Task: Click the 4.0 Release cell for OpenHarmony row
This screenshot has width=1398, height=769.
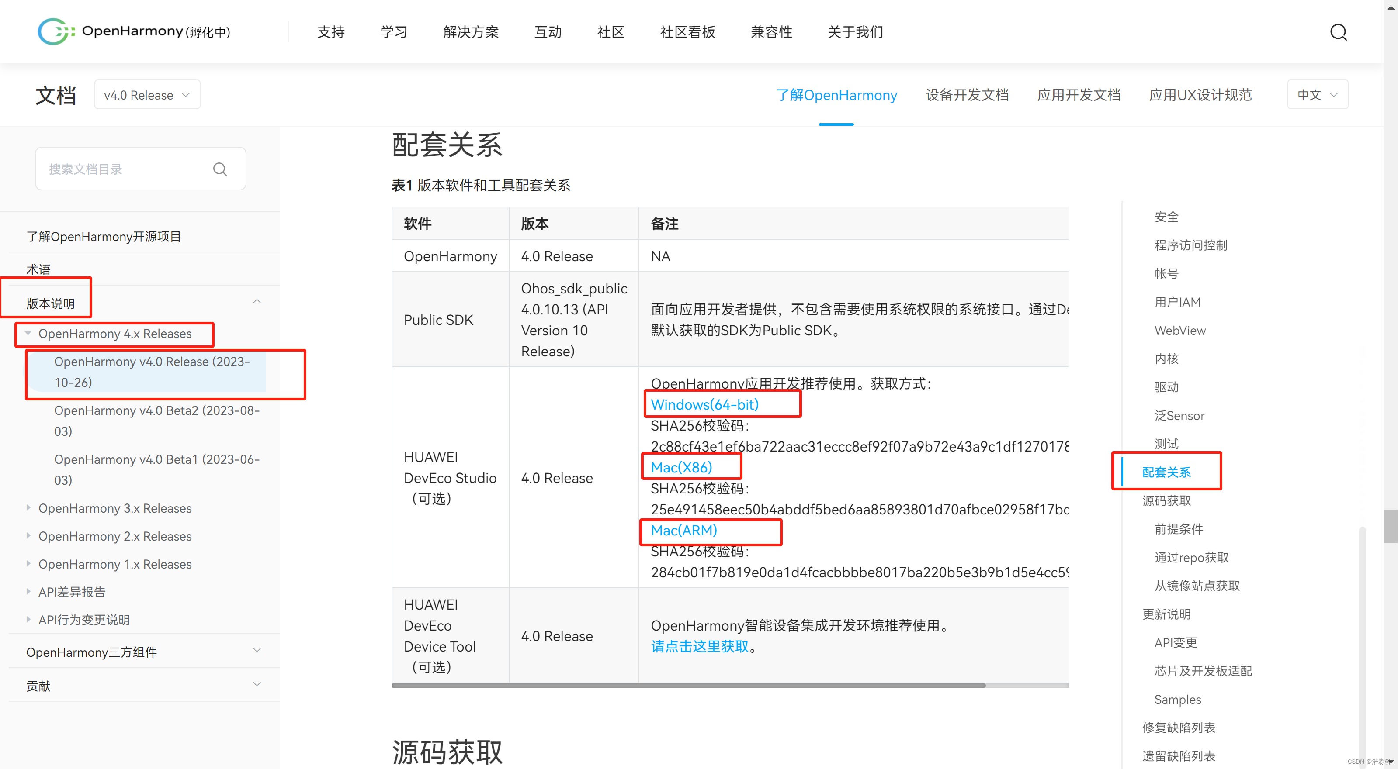Action: click(574, 256)
